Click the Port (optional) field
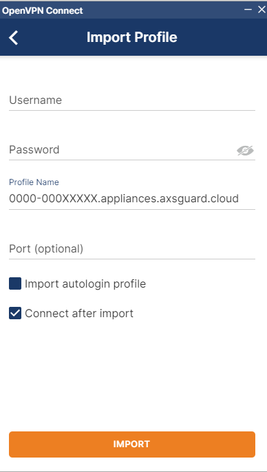This screenshot has height=472, width=267. click(x=132, y=249)
